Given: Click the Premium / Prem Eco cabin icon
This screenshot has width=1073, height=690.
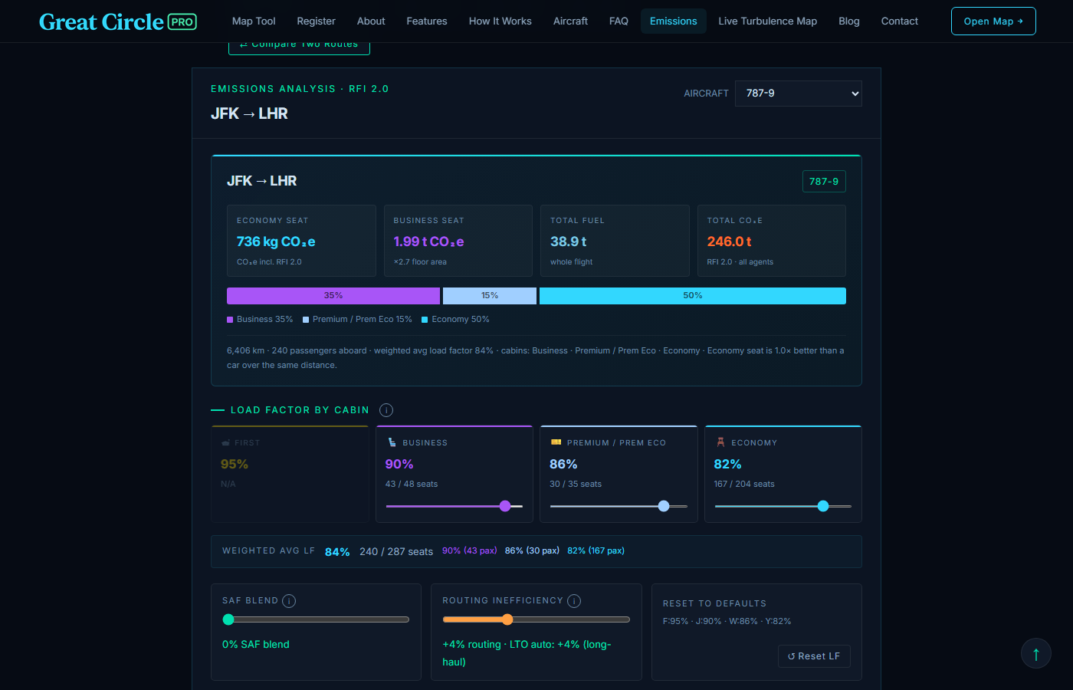Looking at the screenshot, I should [x=556, y=442].
